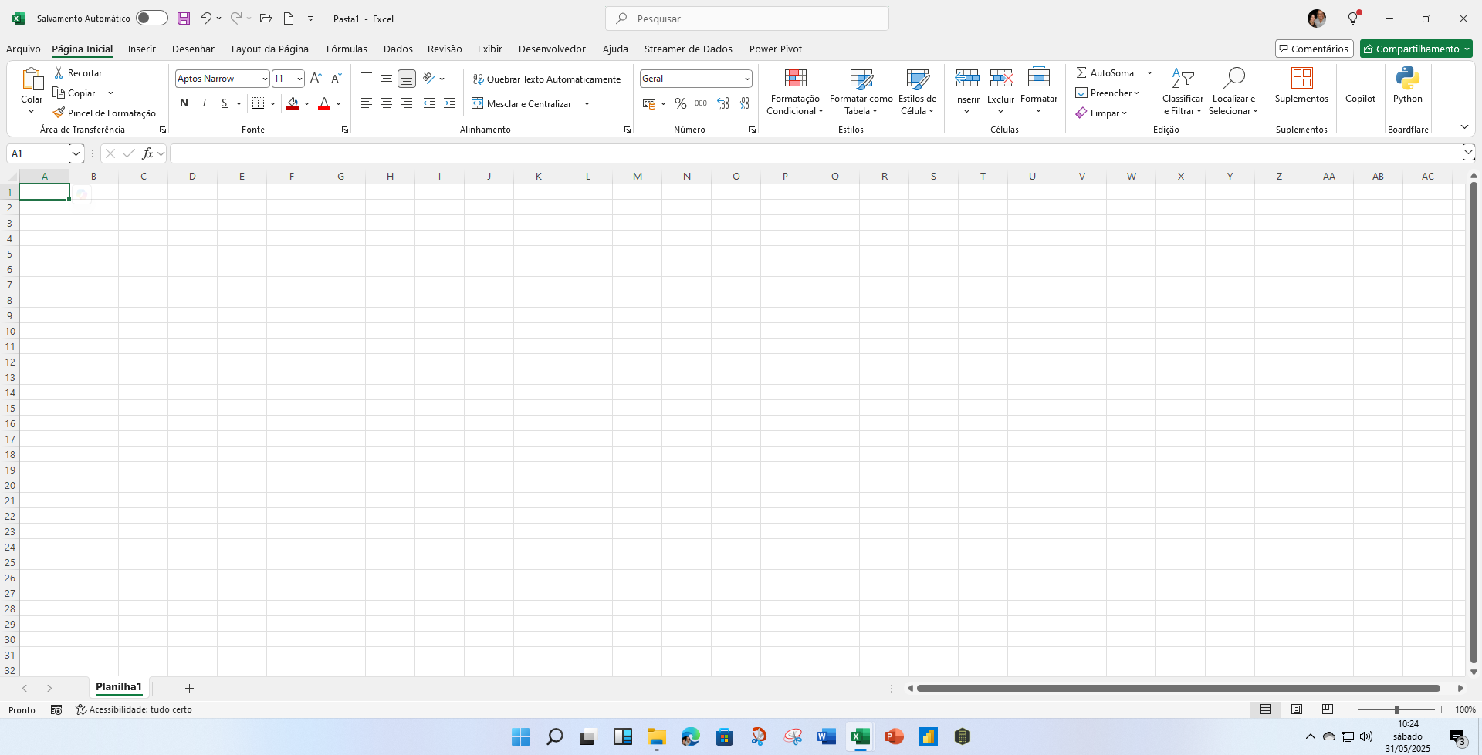Apply percent style to the cell
The width and height of the screenshot is (1482, 755).
pos(680,103)
